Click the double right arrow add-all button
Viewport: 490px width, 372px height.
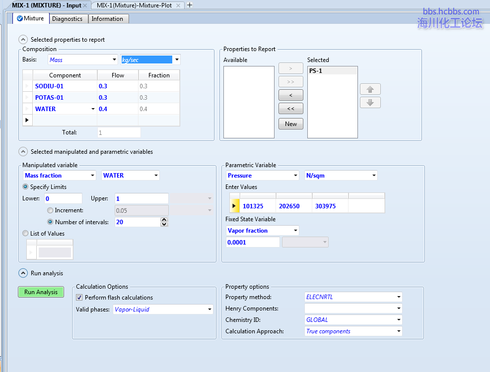pyautogui.click(x=290, y=82)
